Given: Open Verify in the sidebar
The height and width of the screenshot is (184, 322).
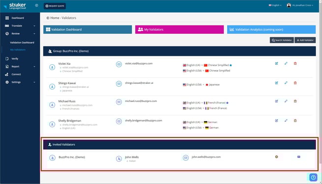Looking at the screenshot, I should click(12, 59).
